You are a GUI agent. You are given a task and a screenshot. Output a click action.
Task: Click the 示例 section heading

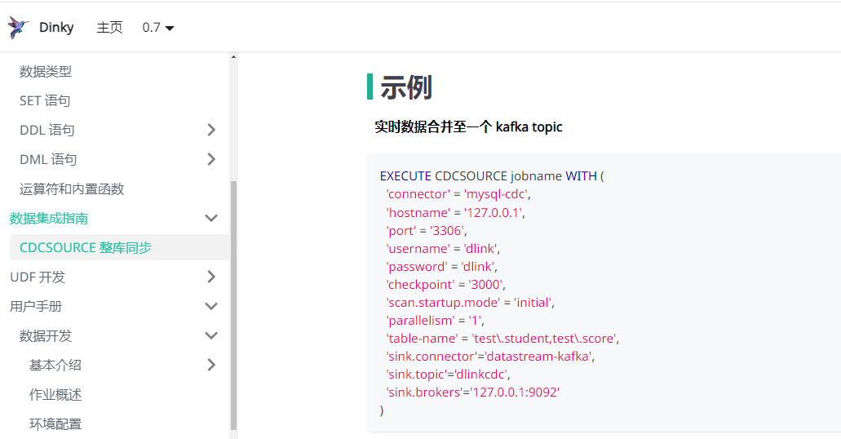coord(406,87)
